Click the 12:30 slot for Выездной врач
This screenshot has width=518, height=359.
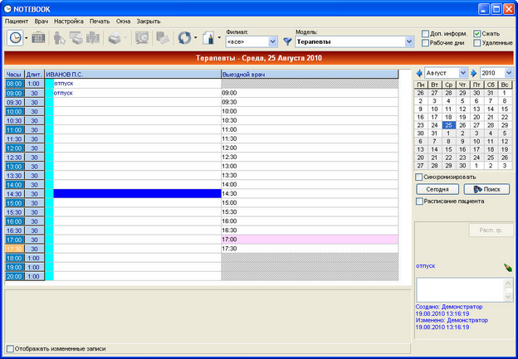pos(310,157)
